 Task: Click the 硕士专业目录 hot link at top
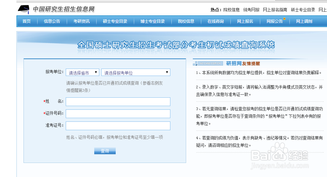303,10
